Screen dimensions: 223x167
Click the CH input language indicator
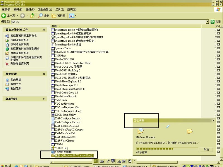(96, 161)
